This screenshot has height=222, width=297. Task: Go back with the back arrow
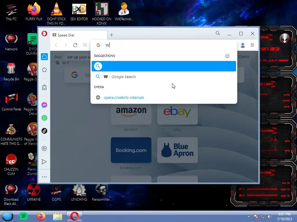click(x=56, y=45)
